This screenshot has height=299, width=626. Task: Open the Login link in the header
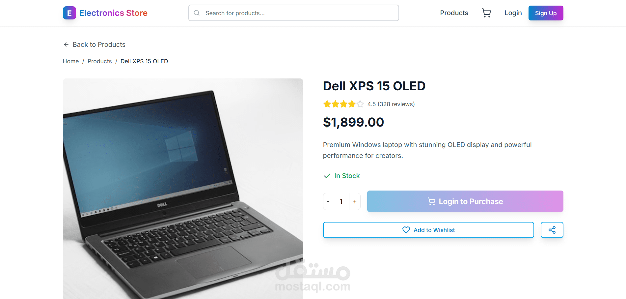point(513,13)
